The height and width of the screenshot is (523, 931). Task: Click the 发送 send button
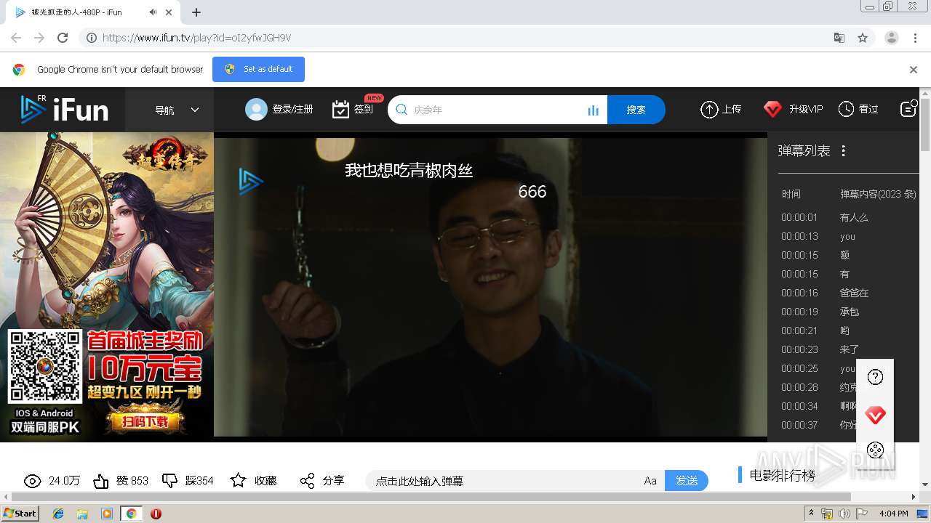click(x=687, y=481)
